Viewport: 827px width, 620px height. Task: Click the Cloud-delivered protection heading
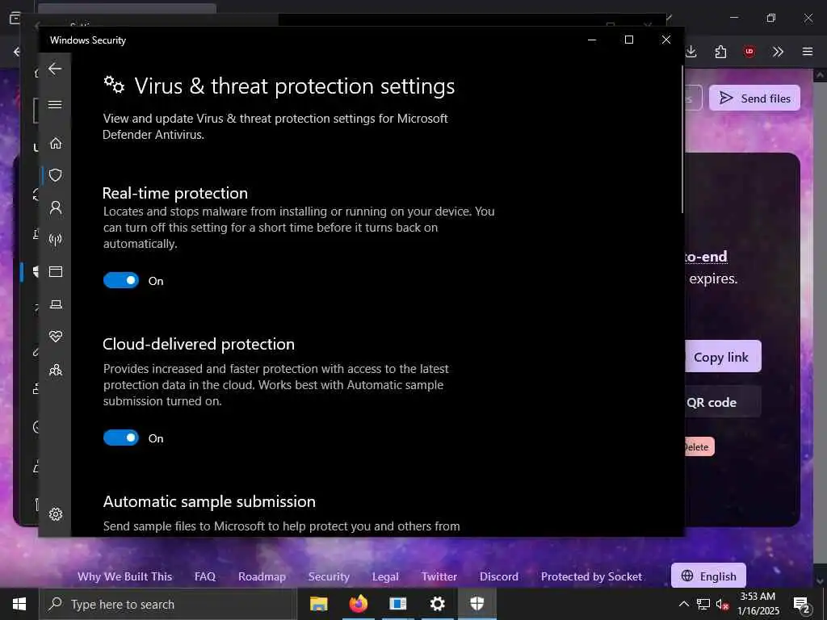[199, 344]
